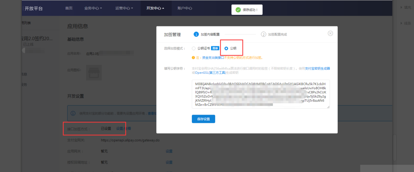Image resolution: width=414 pixels, height=172 pixels.
Task: Click the blue 推荐 badge
Action: [215, 48]
